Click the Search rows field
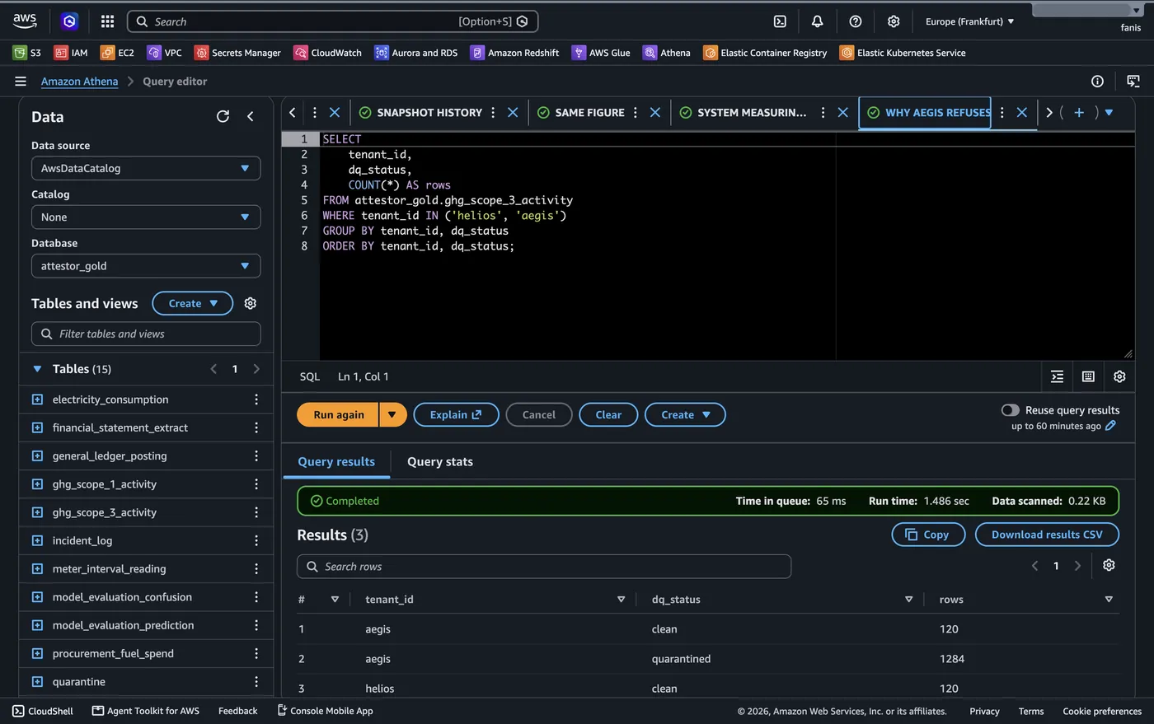 [544, 567]
